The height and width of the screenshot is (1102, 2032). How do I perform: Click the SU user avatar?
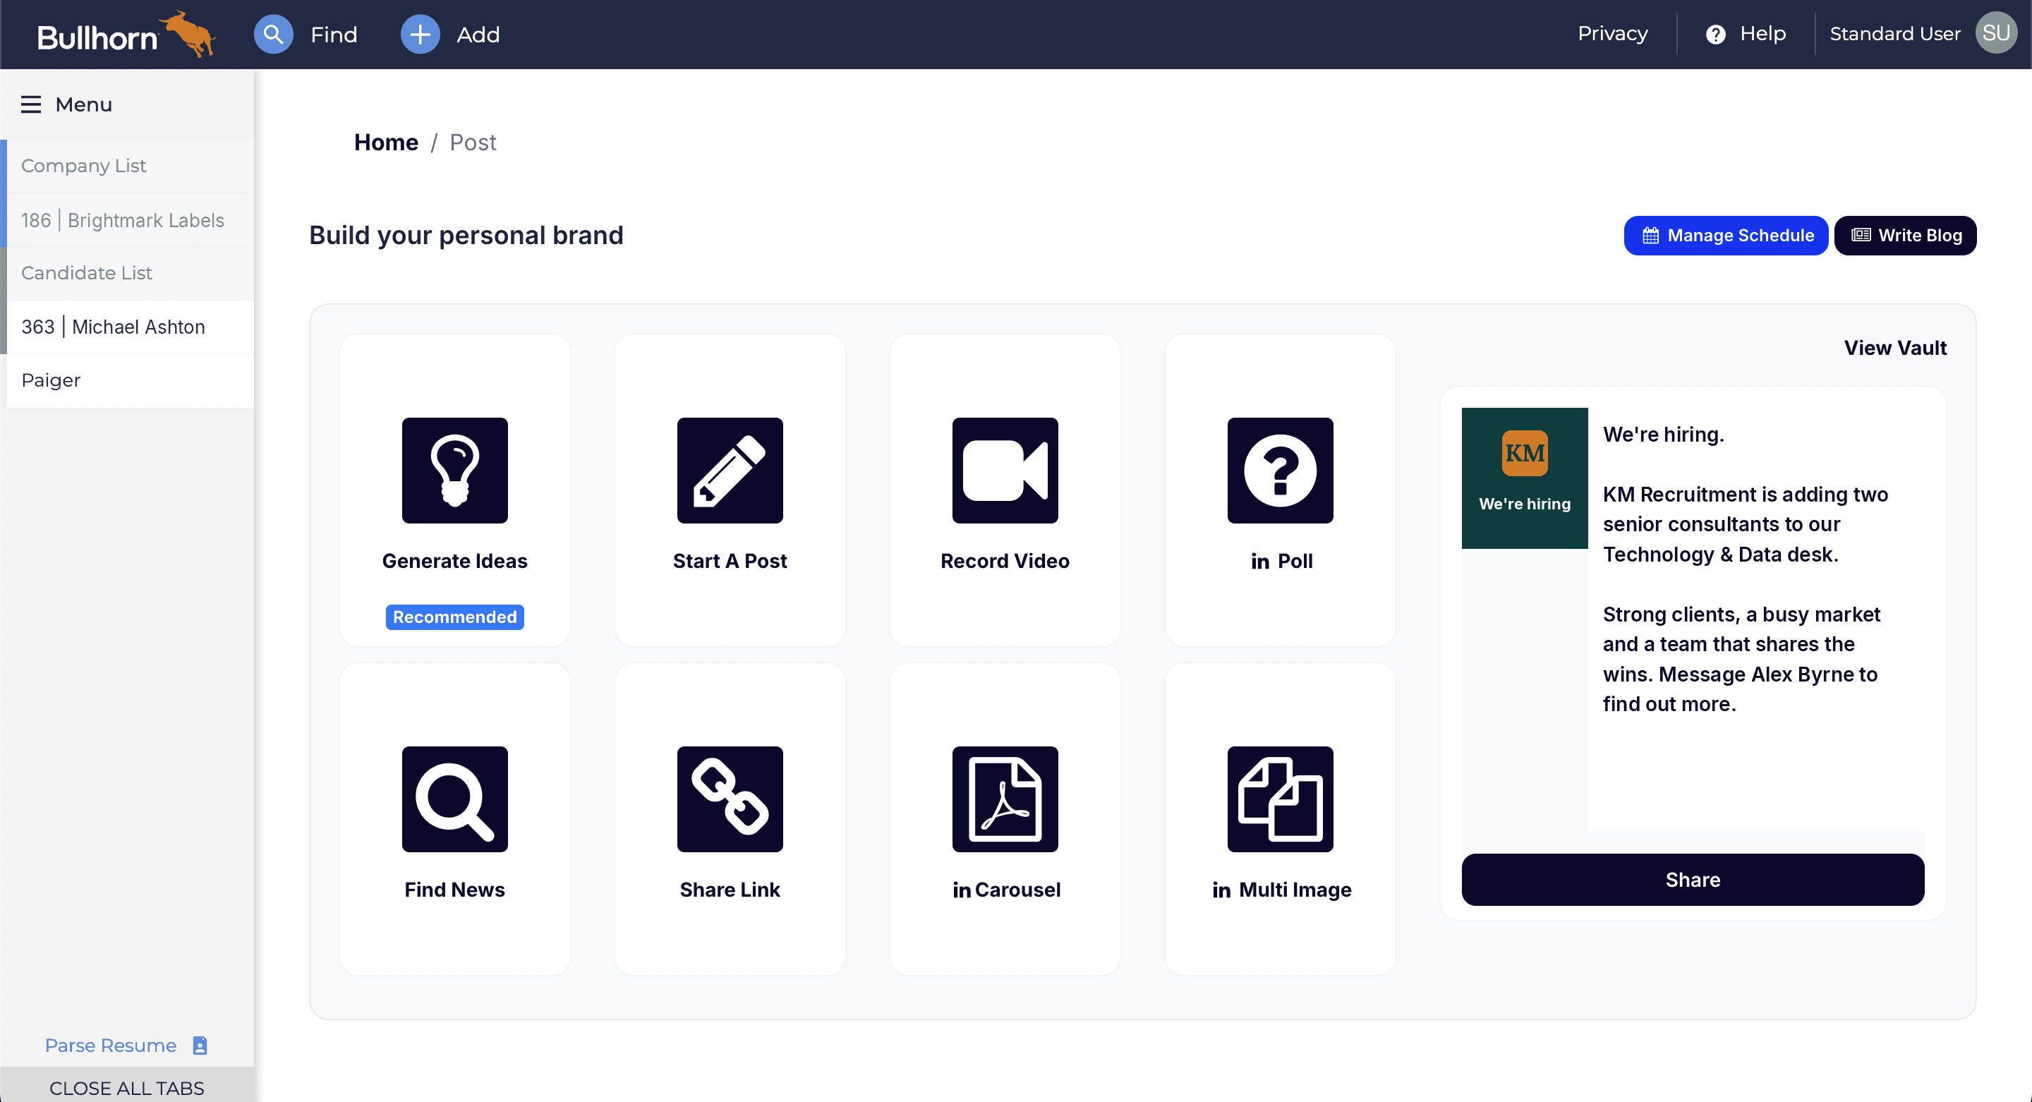pyautogui.click(x=1996, y=33)
